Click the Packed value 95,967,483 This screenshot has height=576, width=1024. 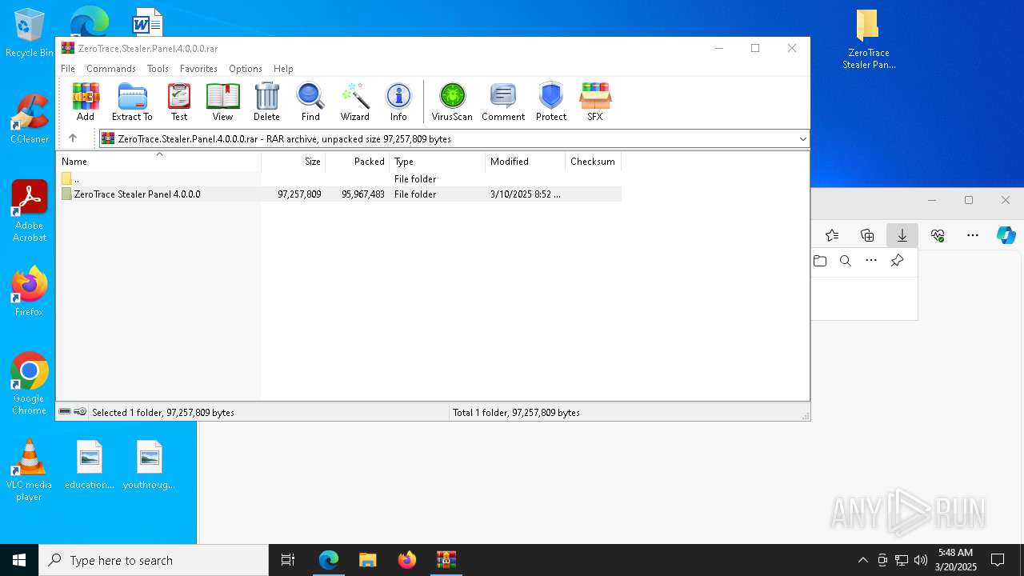click(x=363, y=194)
